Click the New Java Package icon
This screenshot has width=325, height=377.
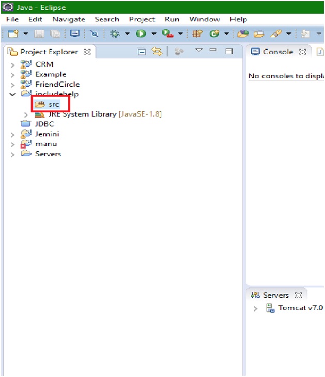[197, 34]
